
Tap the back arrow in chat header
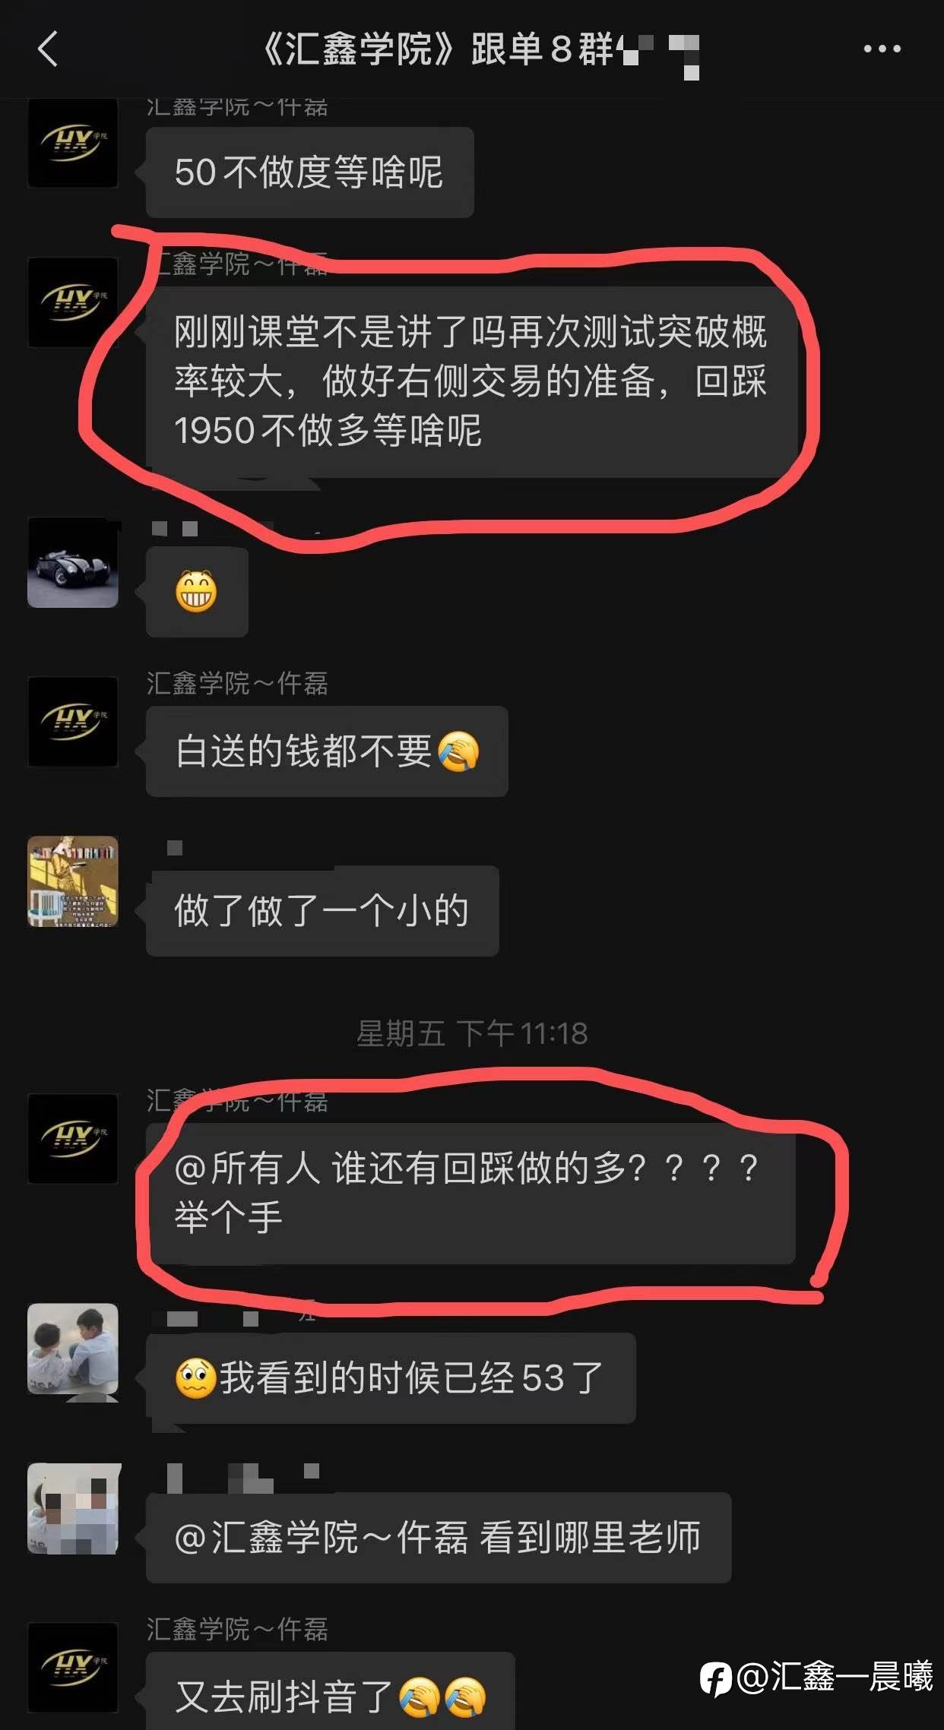[48, 49]
